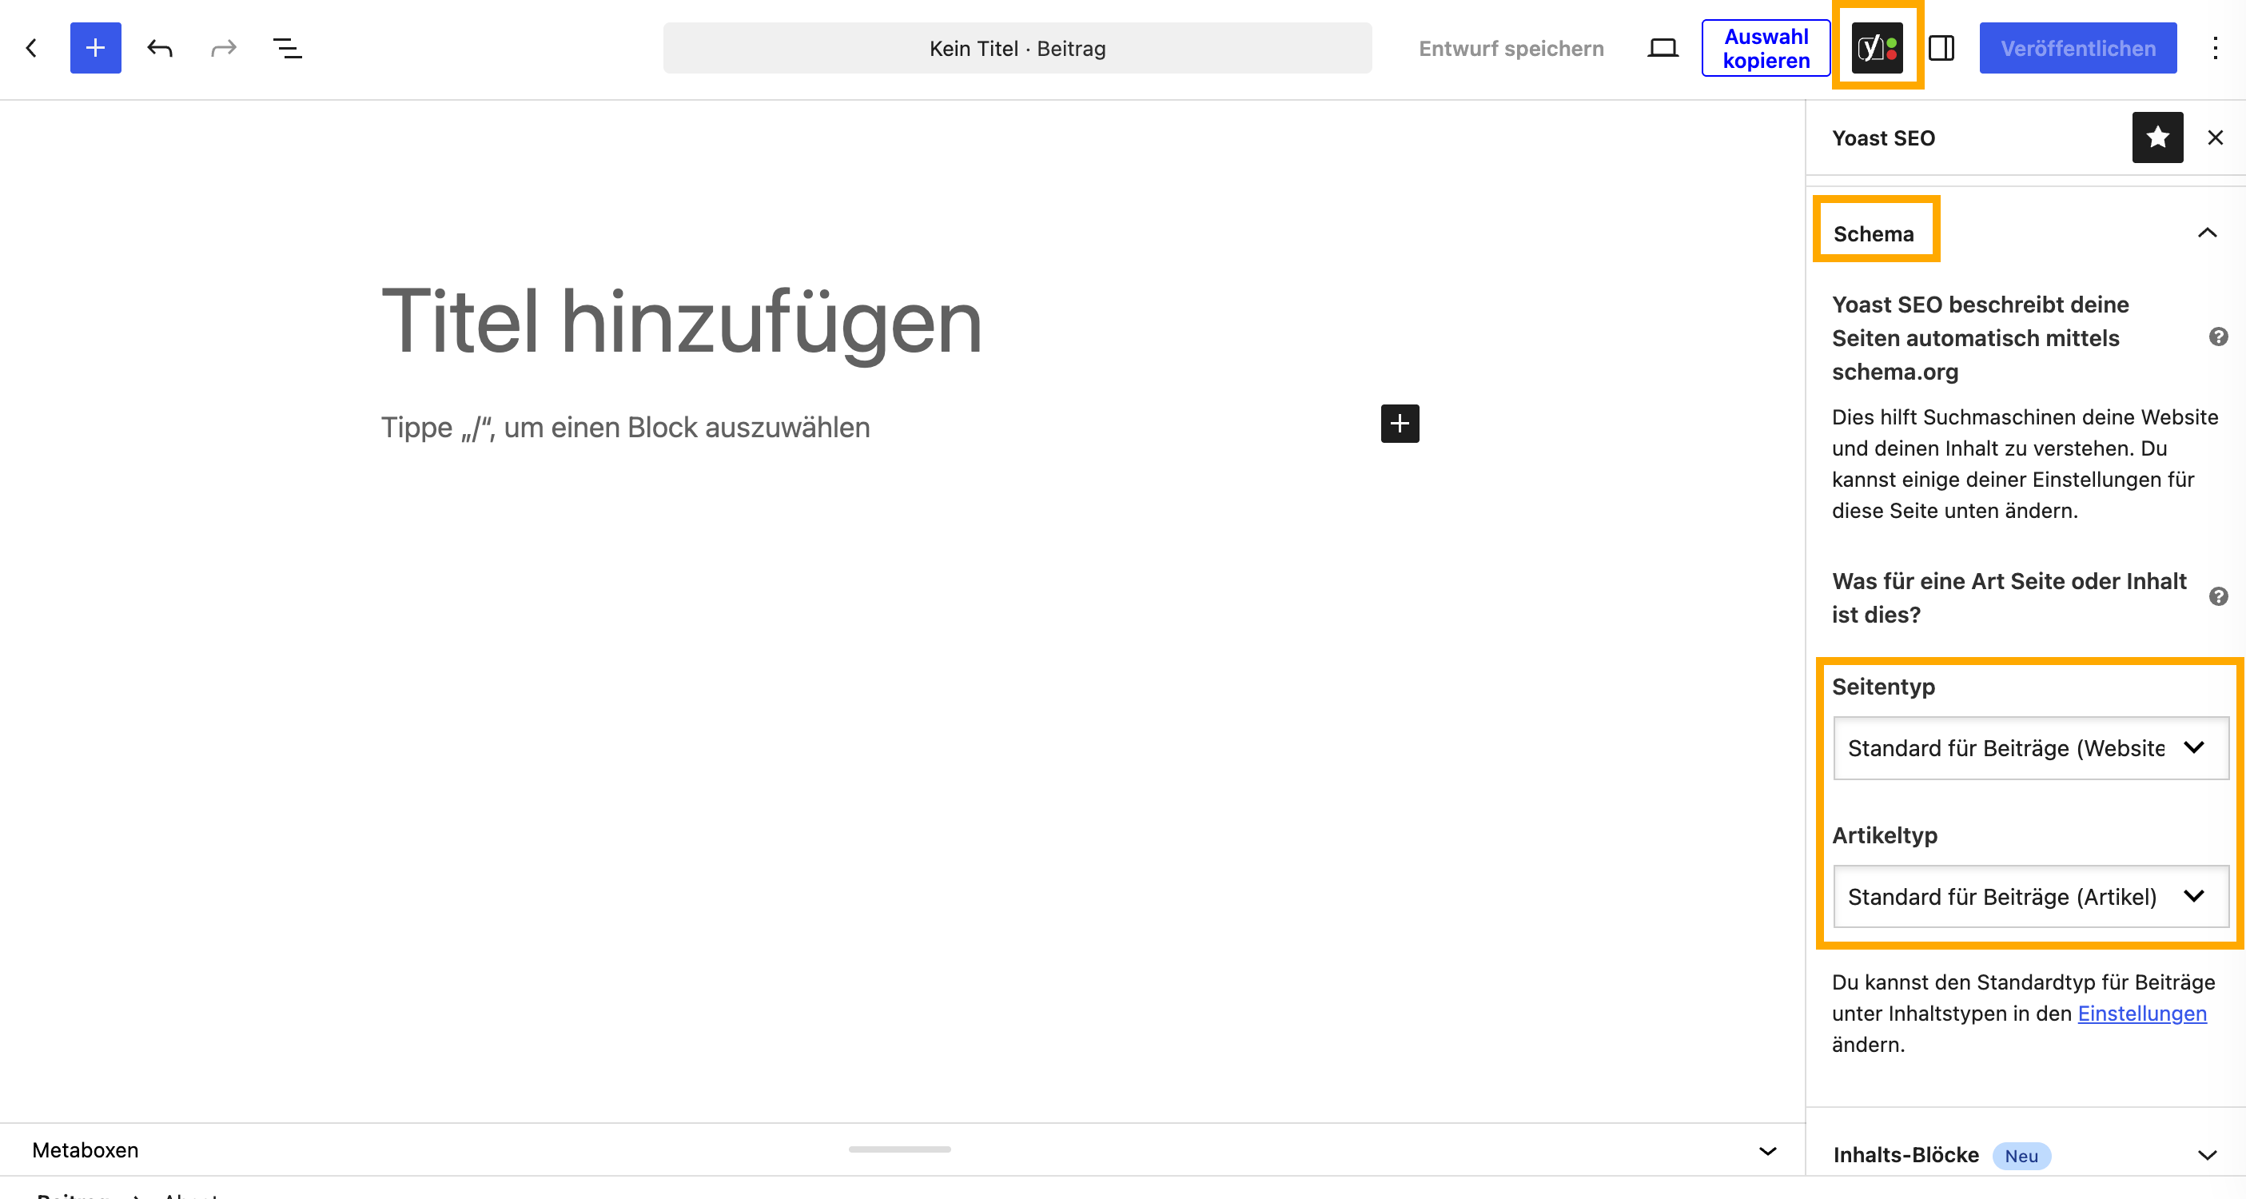This screenshot has height=1199, width=2246.
Task: Undo the last change
Action: [160, 48]
